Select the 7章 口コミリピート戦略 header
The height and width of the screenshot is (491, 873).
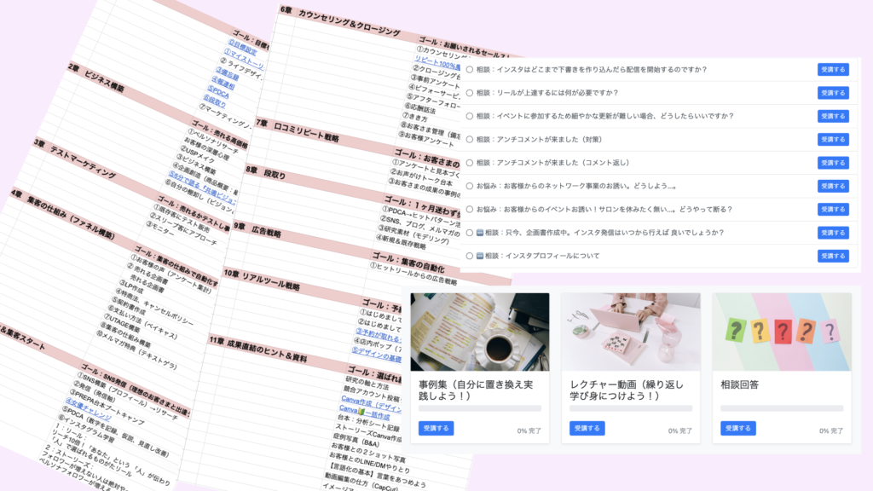(298, 130)
